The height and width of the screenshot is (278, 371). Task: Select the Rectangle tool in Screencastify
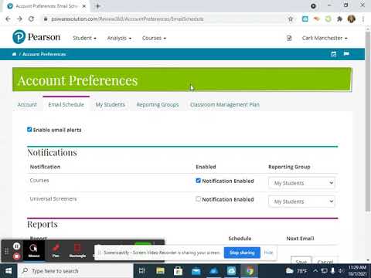77,251
